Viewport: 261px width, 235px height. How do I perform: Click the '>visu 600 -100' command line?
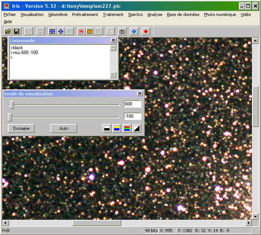click(x=24, y=52)
